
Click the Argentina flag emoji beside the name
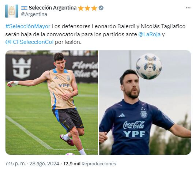[24, 8]
